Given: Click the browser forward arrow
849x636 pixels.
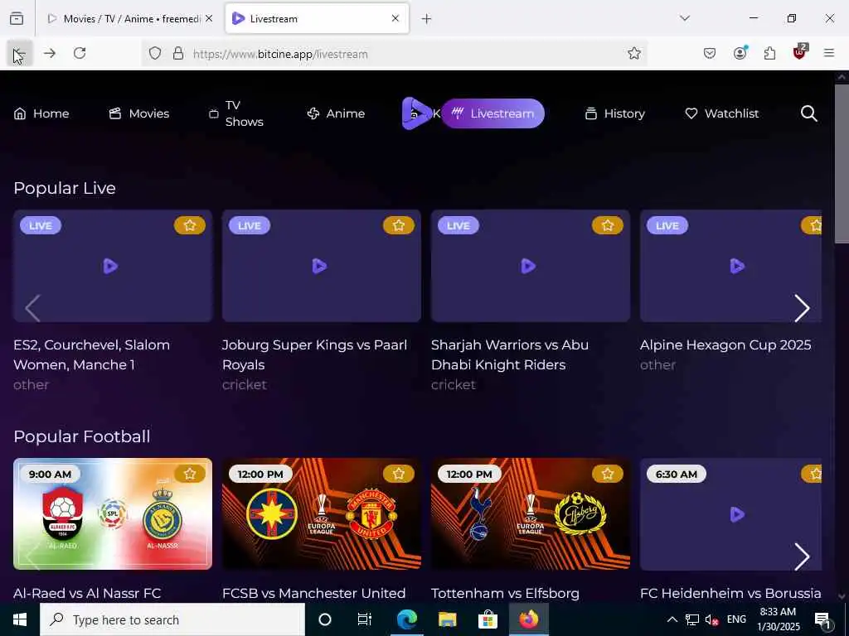Looking at the screenshot, I should pyautogui.click(x=50, y=53).
